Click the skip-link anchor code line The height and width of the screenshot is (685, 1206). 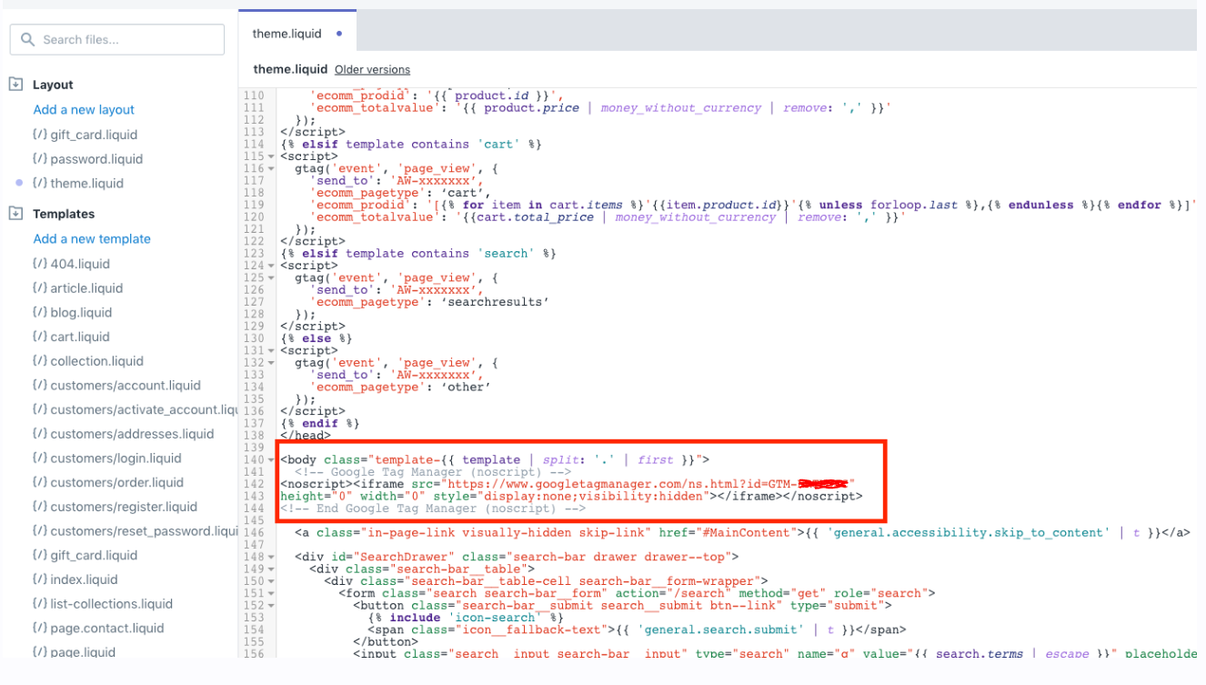click(742, 532)
